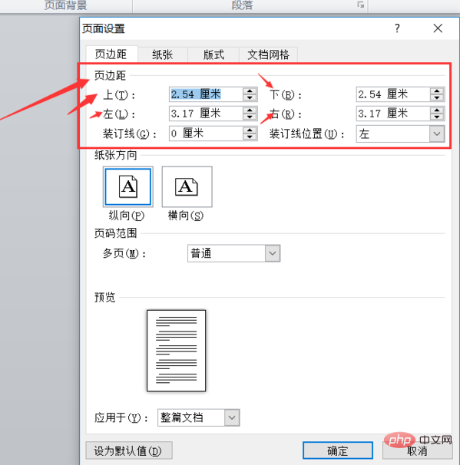Click the 左(L) margin input field
The image size is (460, 465).
(x=206, y=114)
